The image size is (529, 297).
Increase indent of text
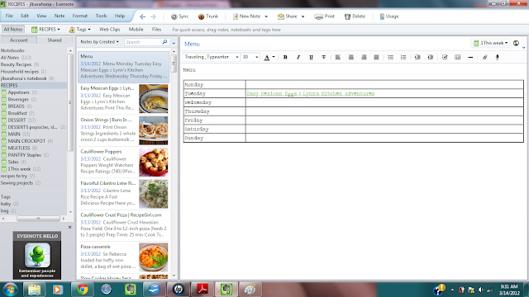(430, 57)
